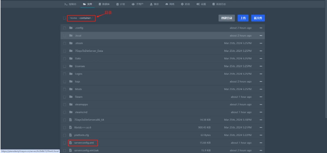This screenshot has width=327, height=153.
Task: Open the ellipsis menu for serverconfig.xml.bak
Action: [x=261, y=150]
